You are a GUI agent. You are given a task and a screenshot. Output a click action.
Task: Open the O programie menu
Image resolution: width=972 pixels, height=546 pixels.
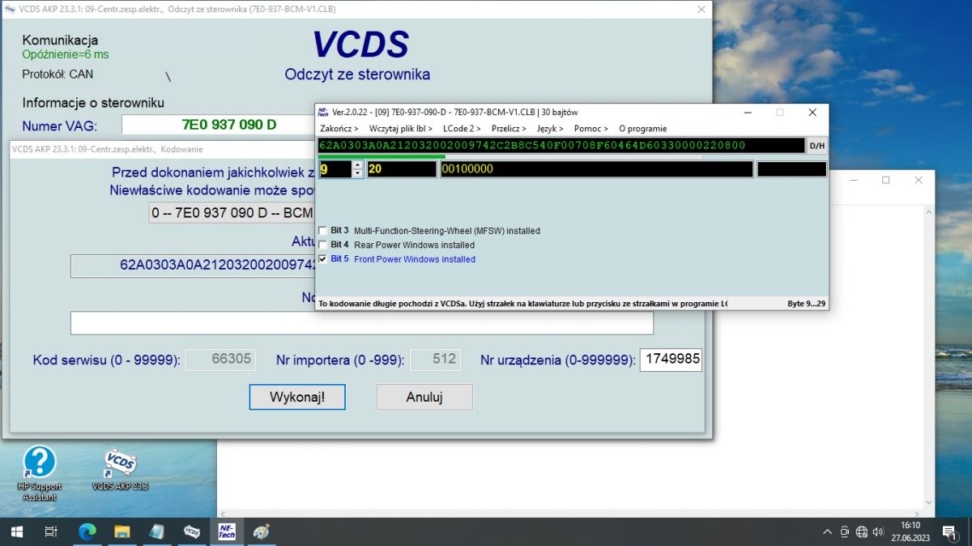click(x=643, y=129)
